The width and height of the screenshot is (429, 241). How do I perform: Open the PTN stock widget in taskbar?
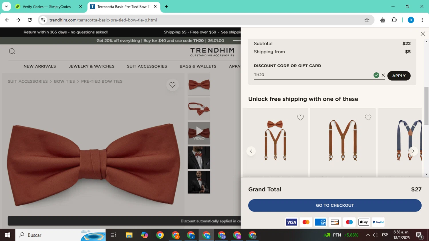[341, 235]
